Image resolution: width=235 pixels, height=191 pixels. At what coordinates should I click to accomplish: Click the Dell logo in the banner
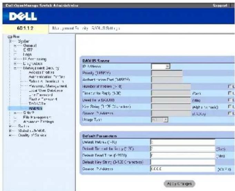coord(23,16)
